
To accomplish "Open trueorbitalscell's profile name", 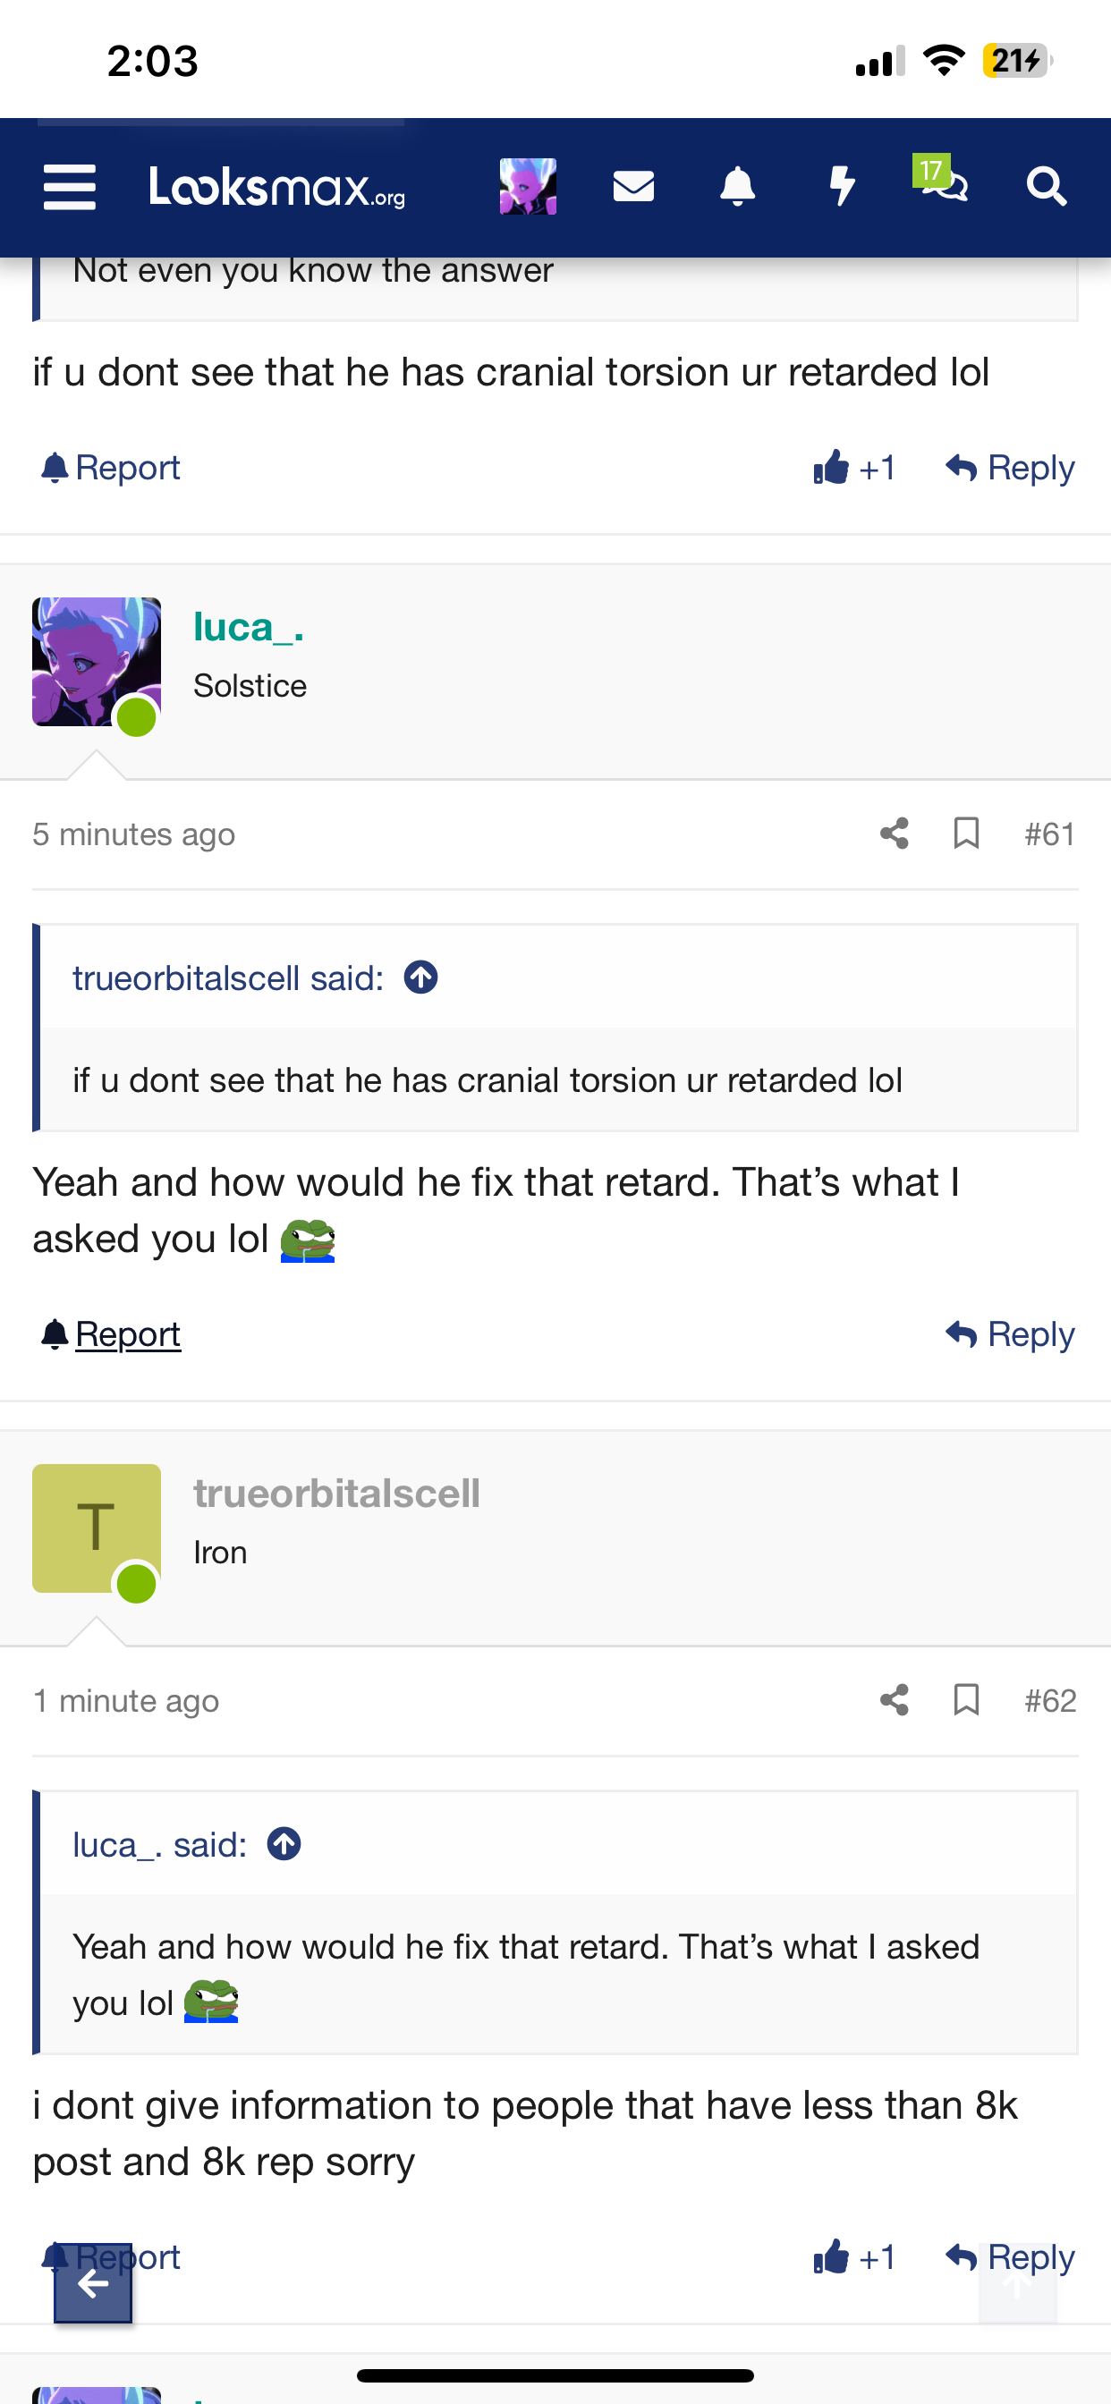I will (337, 1494).
